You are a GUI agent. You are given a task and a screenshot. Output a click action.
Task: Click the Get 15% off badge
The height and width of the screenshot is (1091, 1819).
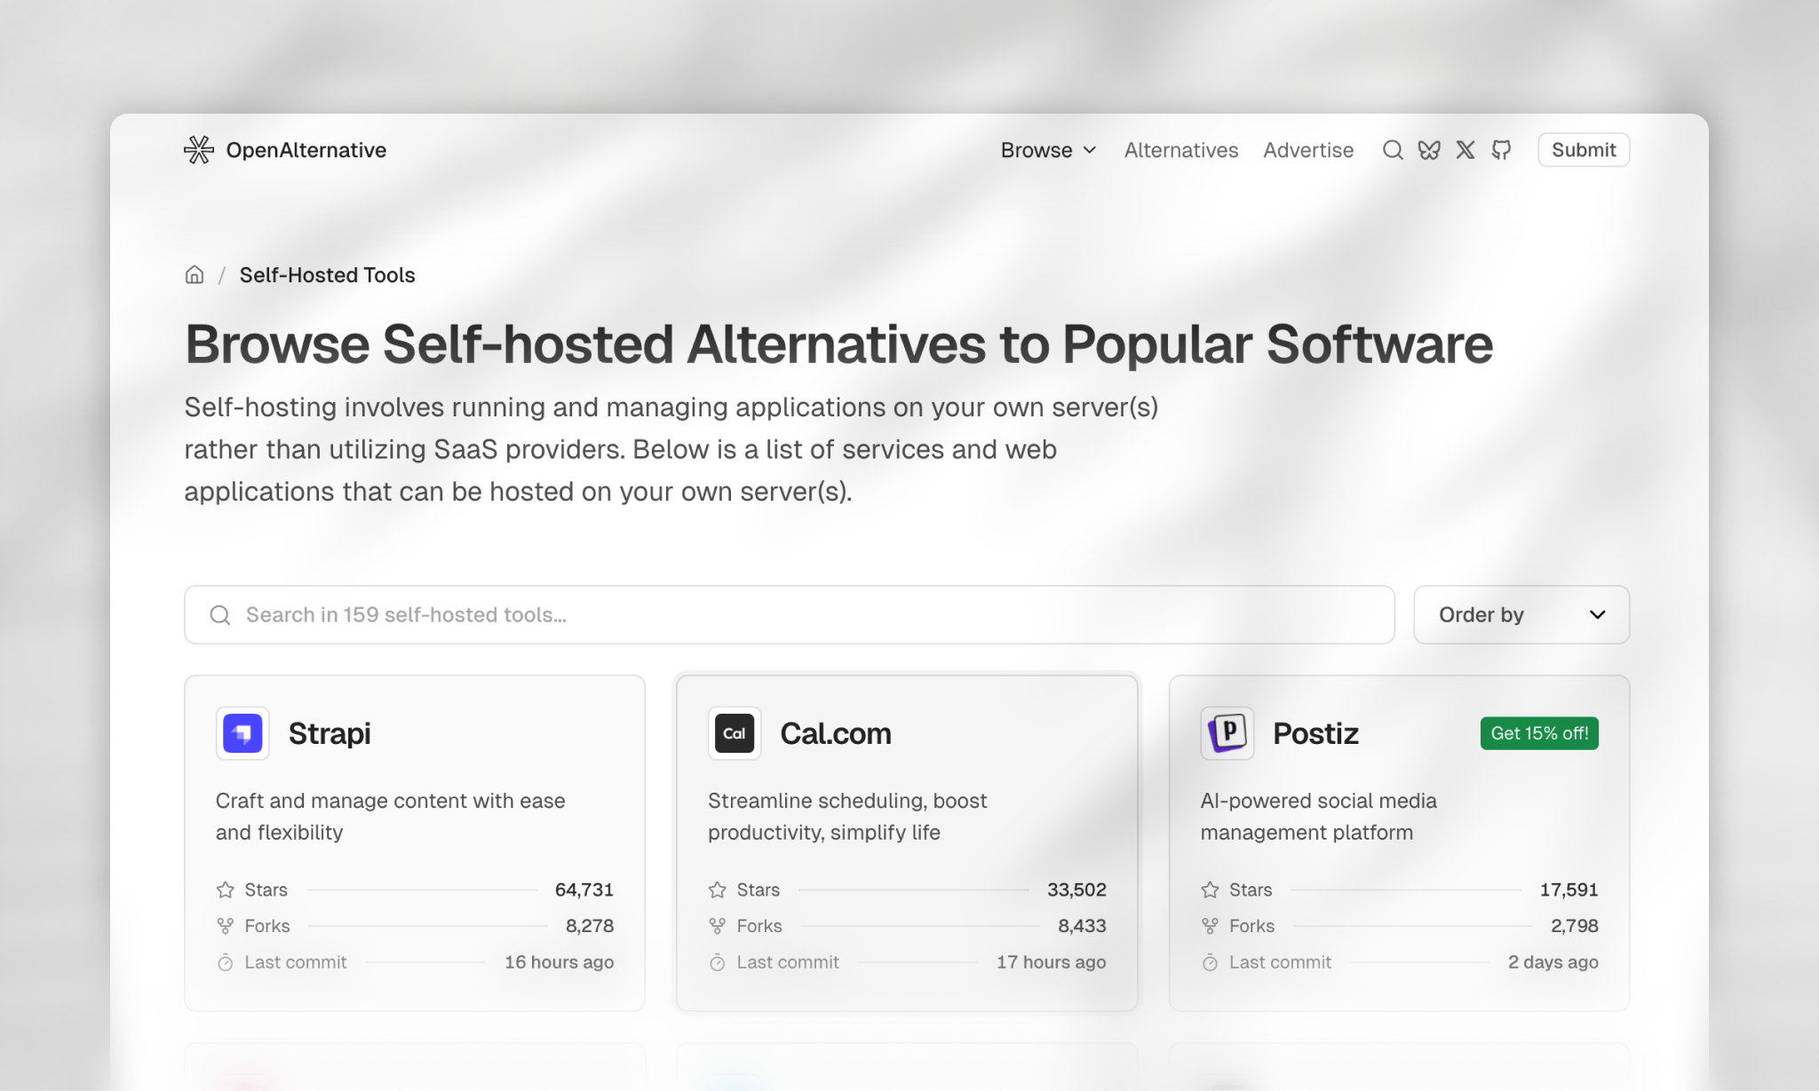1538,733
